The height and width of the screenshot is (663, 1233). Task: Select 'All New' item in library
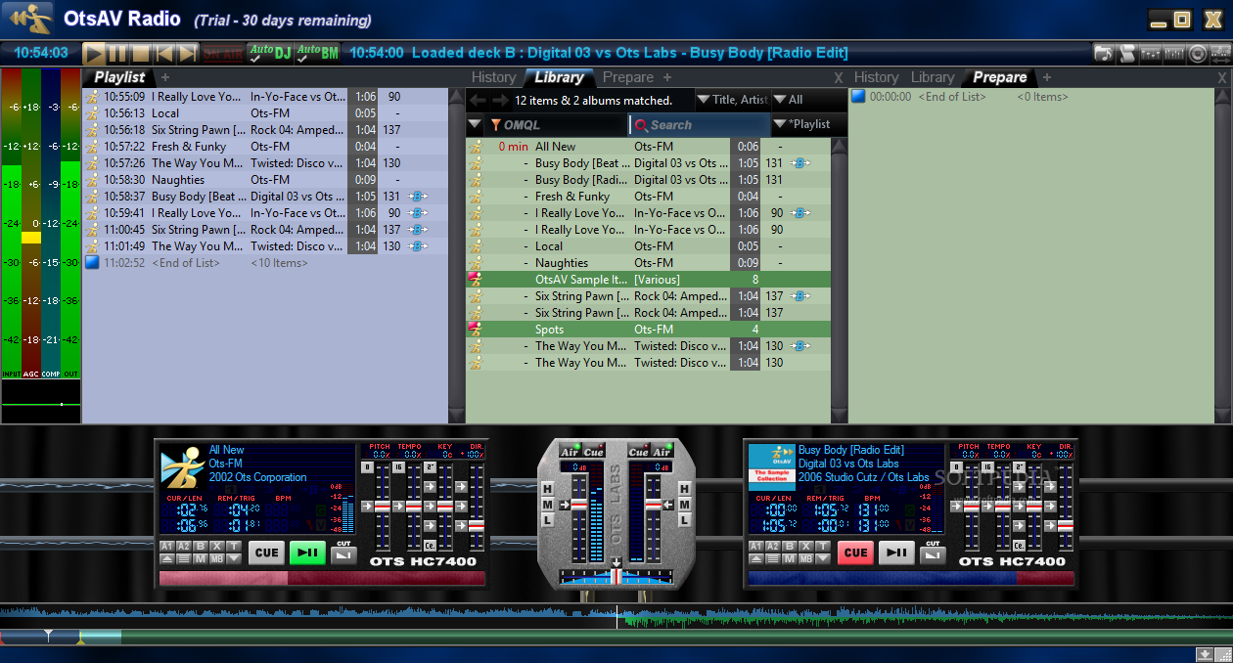tap(648, 147)
